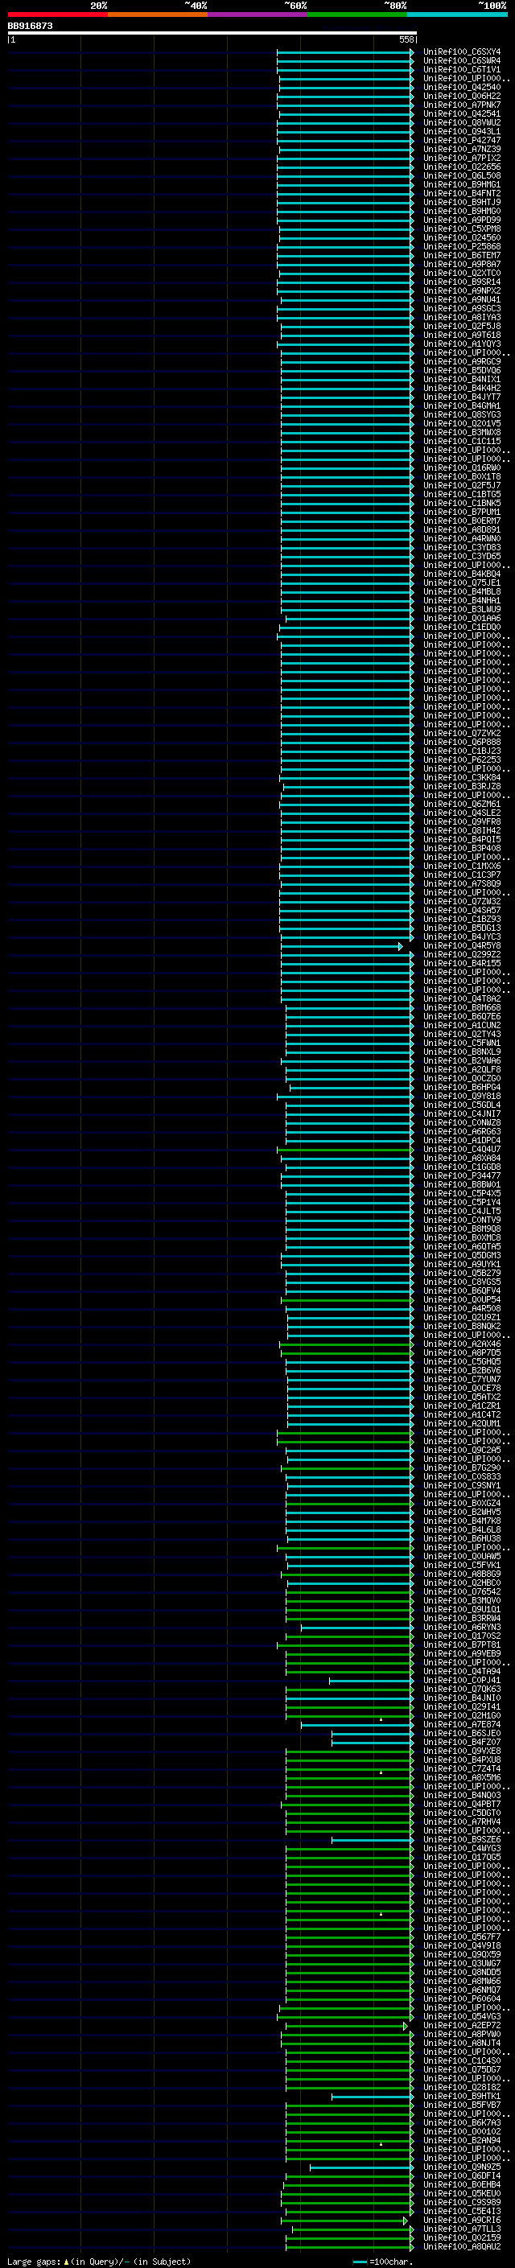Open last entry UniRef100_A8QAU2

(x=461, y=2246)
